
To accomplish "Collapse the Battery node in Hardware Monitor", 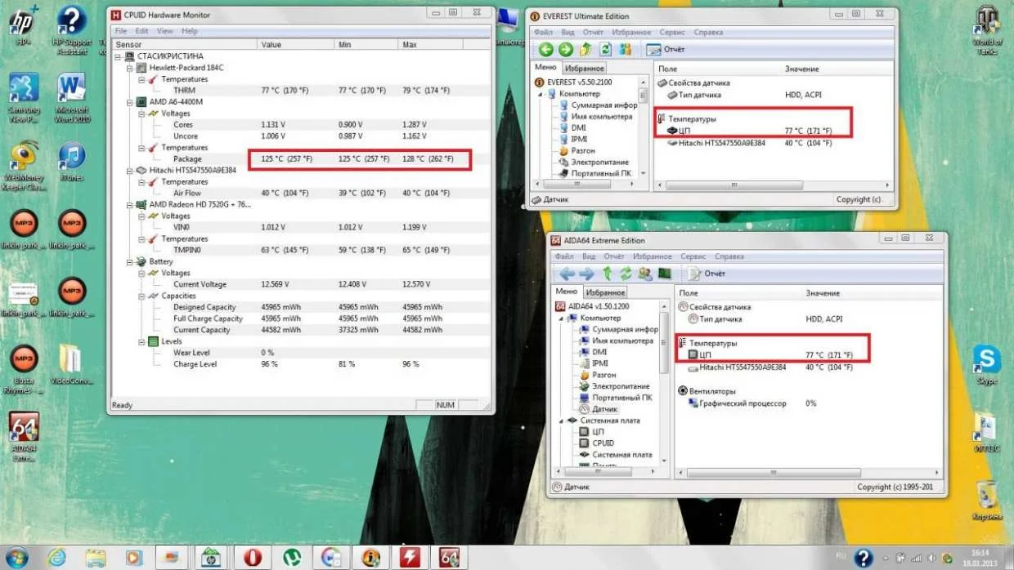I will point(130,262).
